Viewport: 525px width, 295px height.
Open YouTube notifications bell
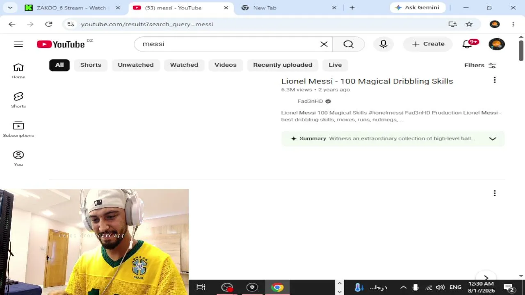[467, 44]
